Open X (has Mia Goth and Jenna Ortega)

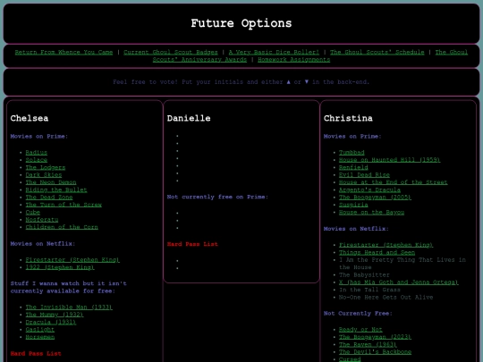(399, 282)
